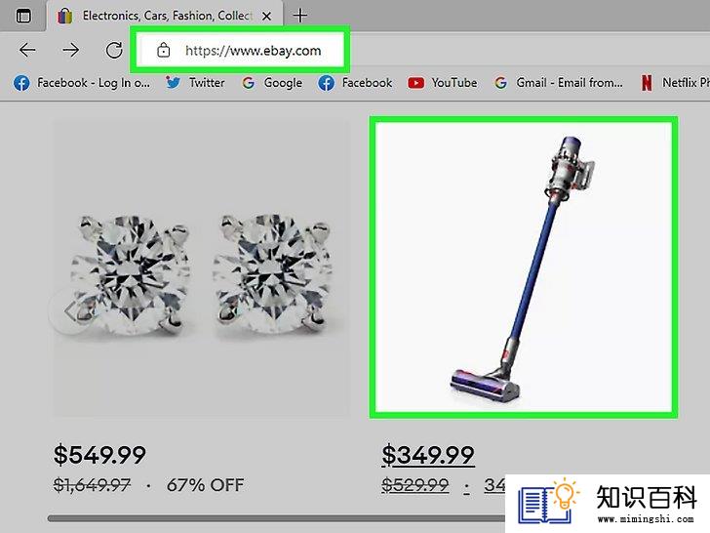The width and height of the screenshot is (710, 533).
Task: Click the browser forward arrow
Action: [x=70, y=50]
